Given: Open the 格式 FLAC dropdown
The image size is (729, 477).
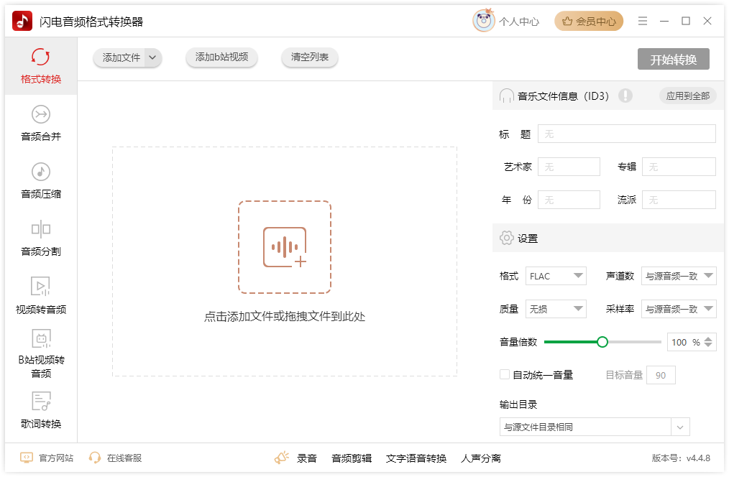Looking at the screenshot, I should point(556,276).
